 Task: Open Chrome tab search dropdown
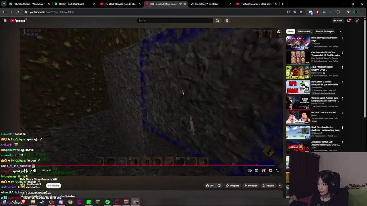coord(4,4)
